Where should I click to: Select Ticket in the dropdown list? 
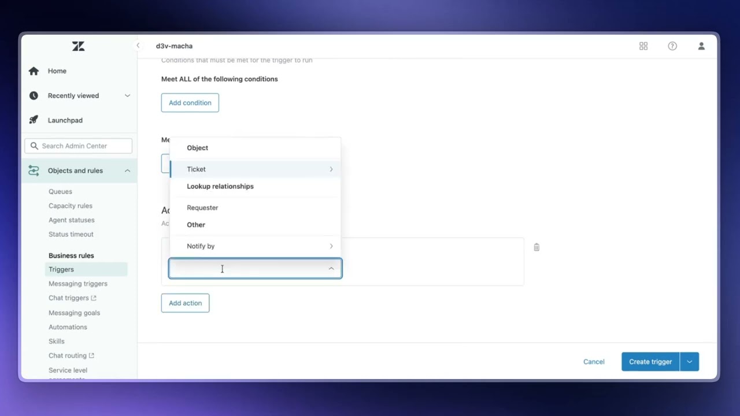[255, 169]
